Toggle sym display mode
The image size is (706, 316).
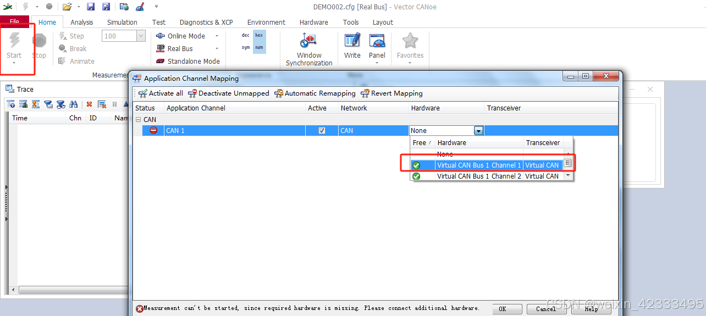[x=246, y=48]
